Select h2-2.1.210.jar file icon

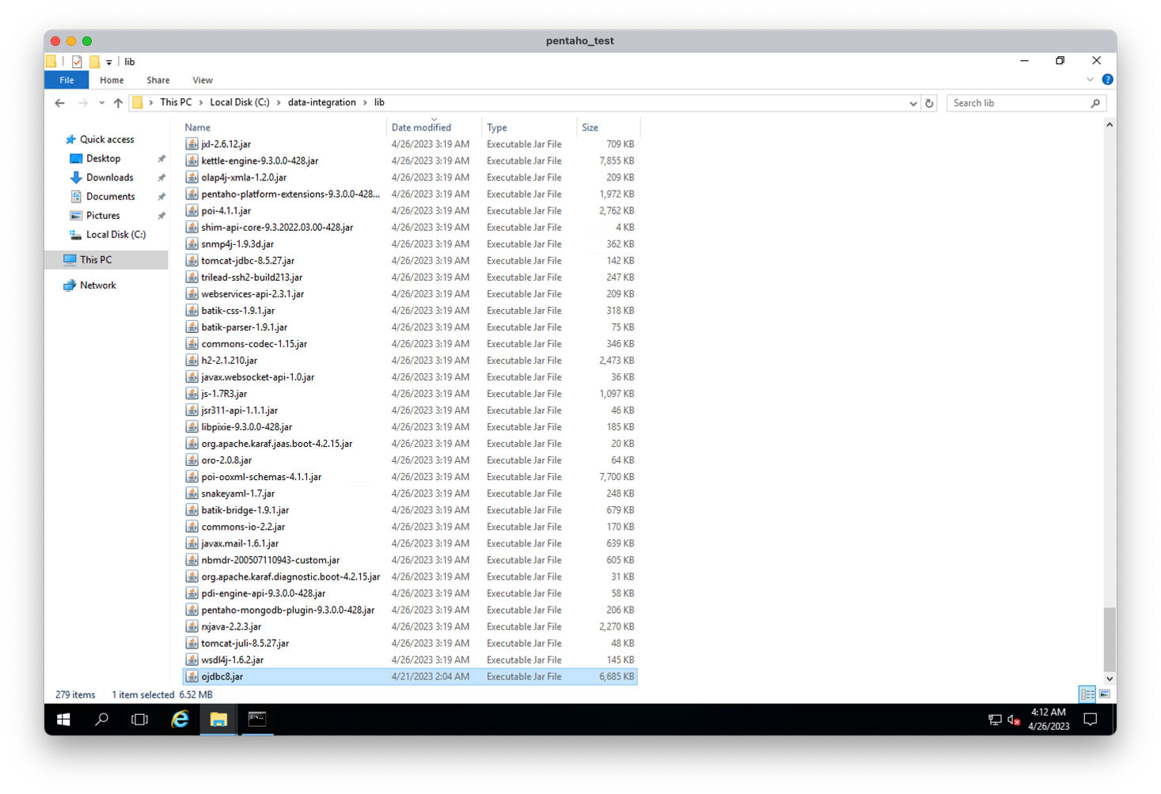(x=192, y=360)
